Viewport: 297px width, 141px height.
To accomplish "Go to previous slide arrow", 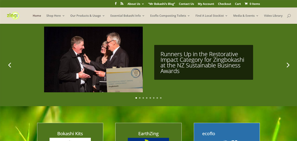I will coord(10,65).
